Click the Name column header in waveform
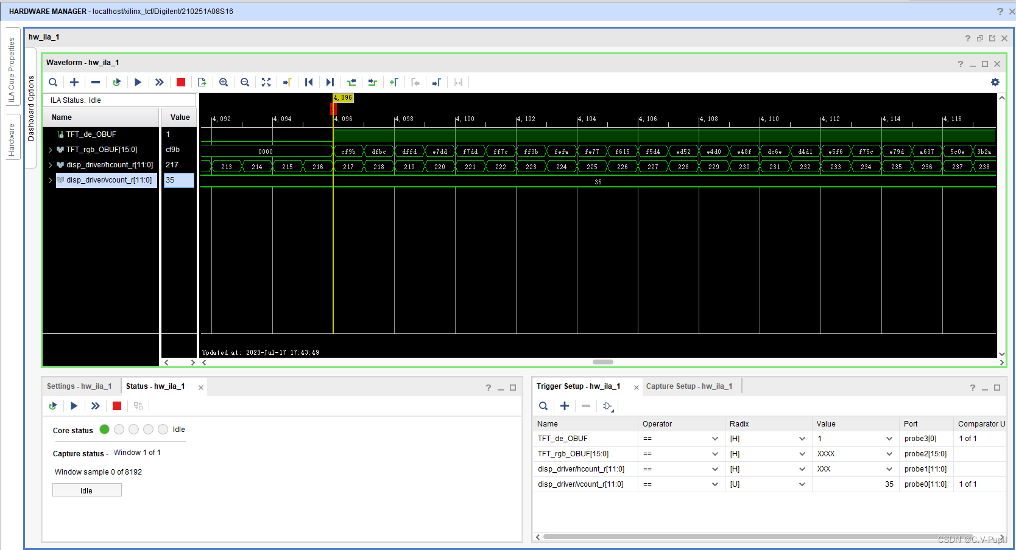 point(101,117)
